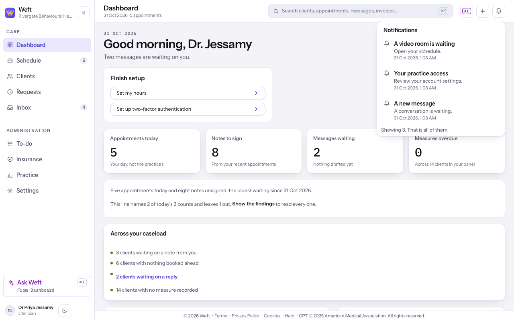Open the A video room is waiting notification

(441, 50)
